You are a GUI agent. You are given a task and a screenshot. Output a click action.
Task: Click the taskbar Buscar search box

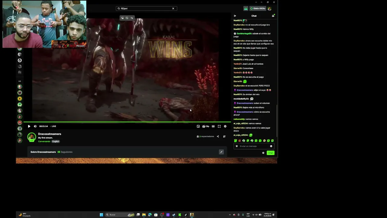pos(120,215)
